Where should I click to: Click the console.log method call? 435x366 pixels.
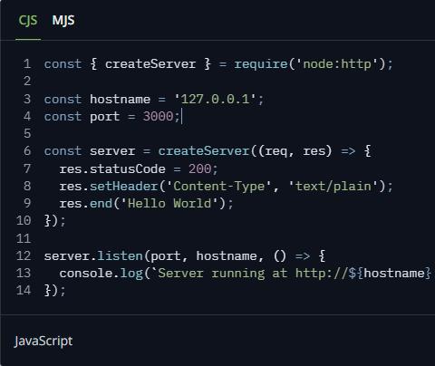(x=101, y=274)
